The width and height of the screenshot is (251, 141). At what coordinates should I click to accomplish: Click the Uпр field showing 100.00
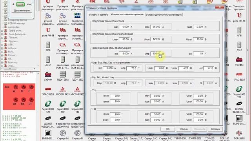pyautogui.click(x=156, y=54)
